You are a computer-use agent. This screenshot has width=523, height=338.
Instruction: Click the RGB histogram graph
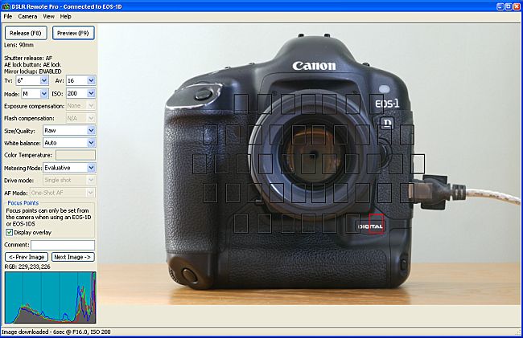(51, 297)
